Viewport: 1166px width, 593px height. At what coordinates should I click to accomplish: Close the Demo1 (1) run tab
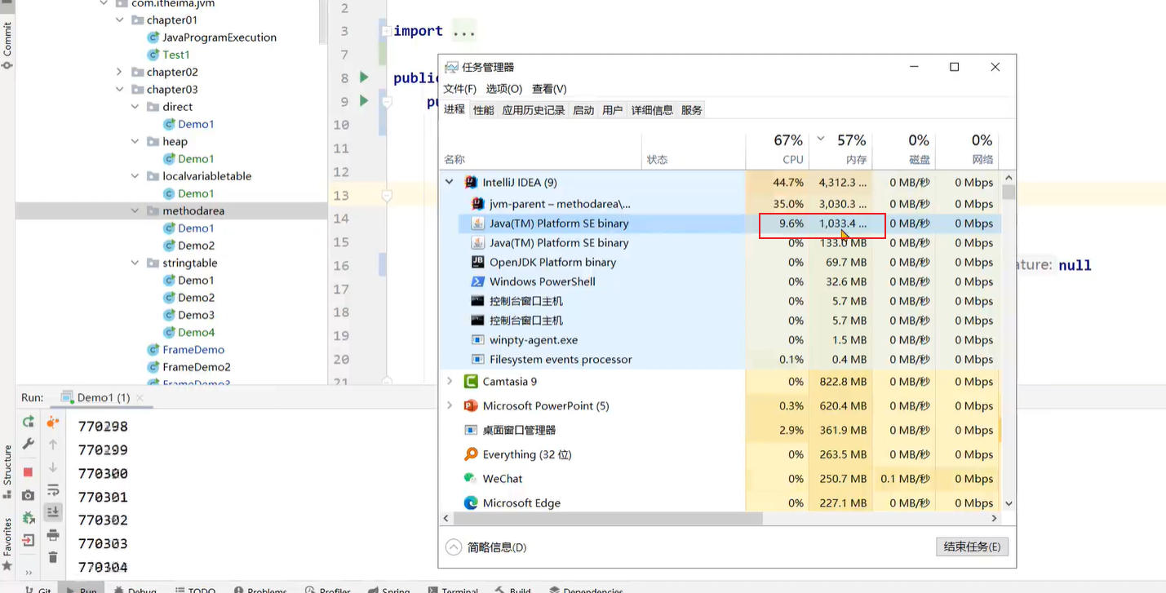(x=140, y=398)
